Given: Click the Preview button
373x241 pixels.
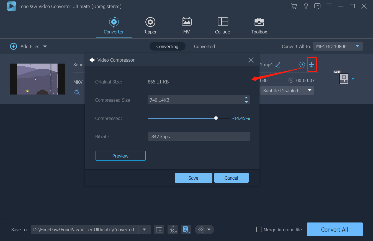Looking at the screenshot, I should pos(120,156).
